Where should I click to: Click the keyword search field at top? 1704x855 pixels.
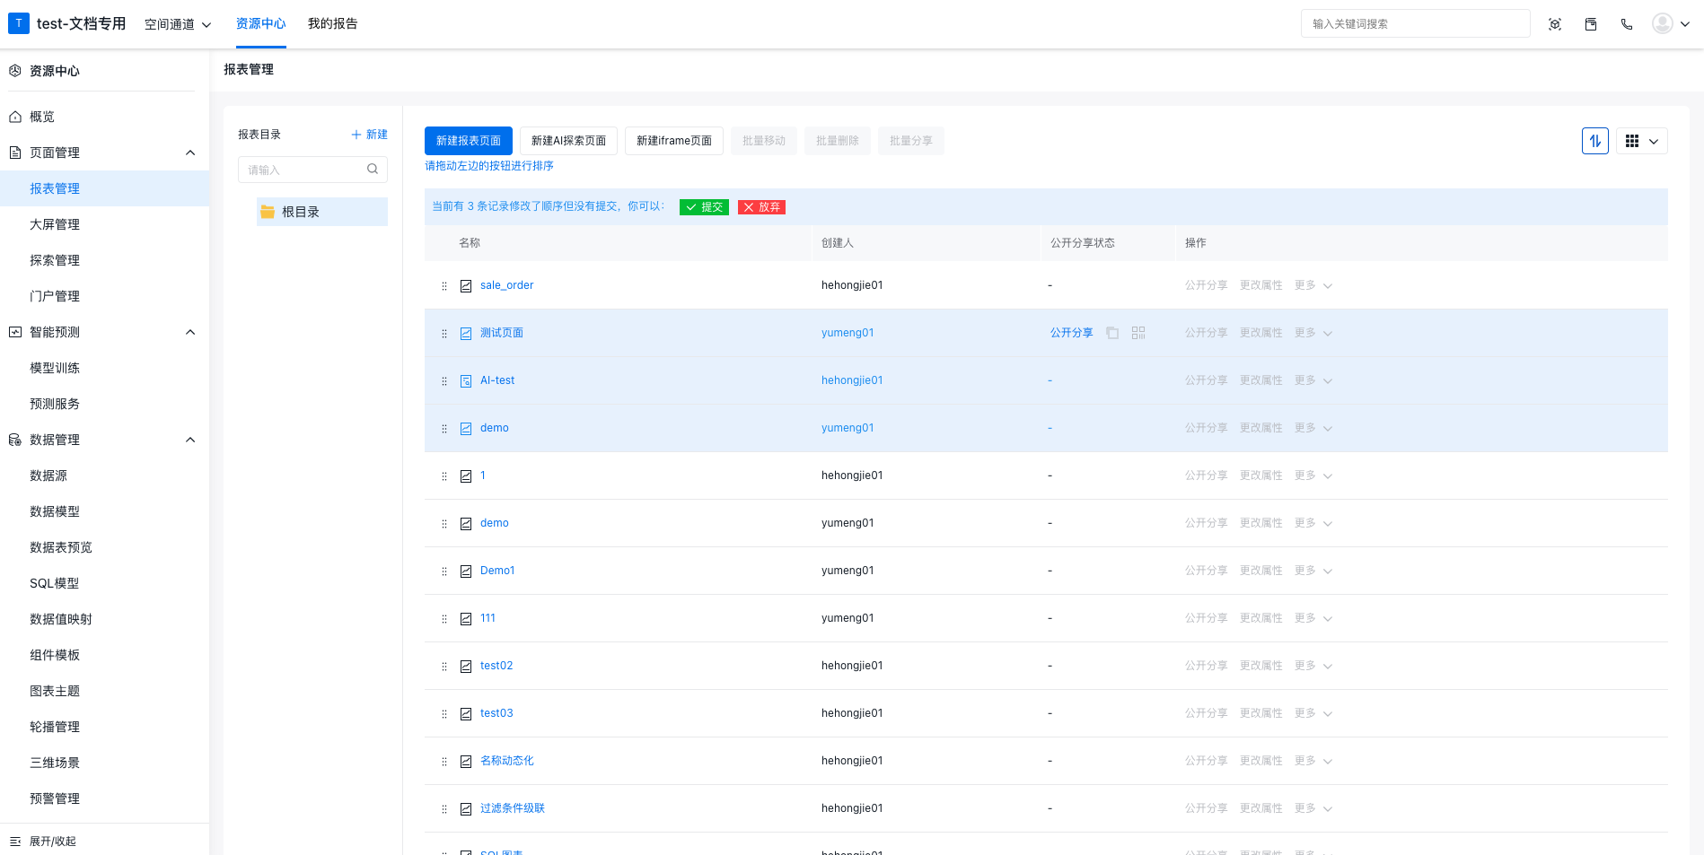pyautogui.click(x=1416, y=23)
